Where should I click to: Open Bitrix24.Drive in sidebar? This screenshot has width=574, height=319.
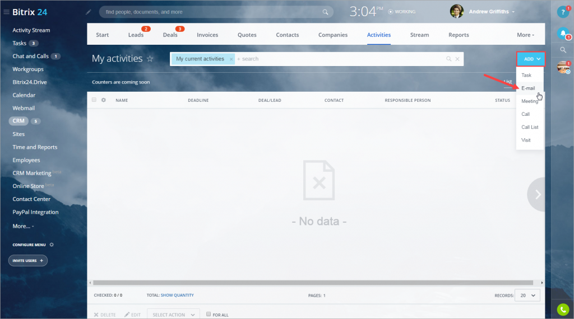tap(30, 82)
